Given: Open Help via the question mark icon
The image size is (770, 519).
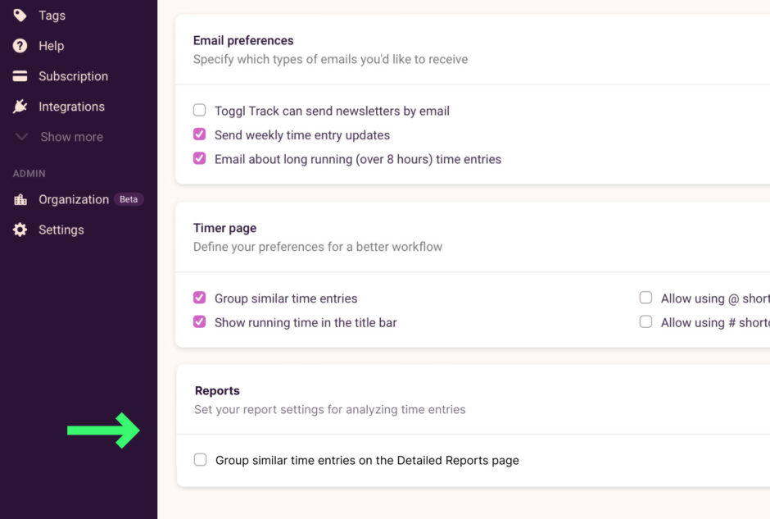Looking at the screenshot, I should pos(20,46).
